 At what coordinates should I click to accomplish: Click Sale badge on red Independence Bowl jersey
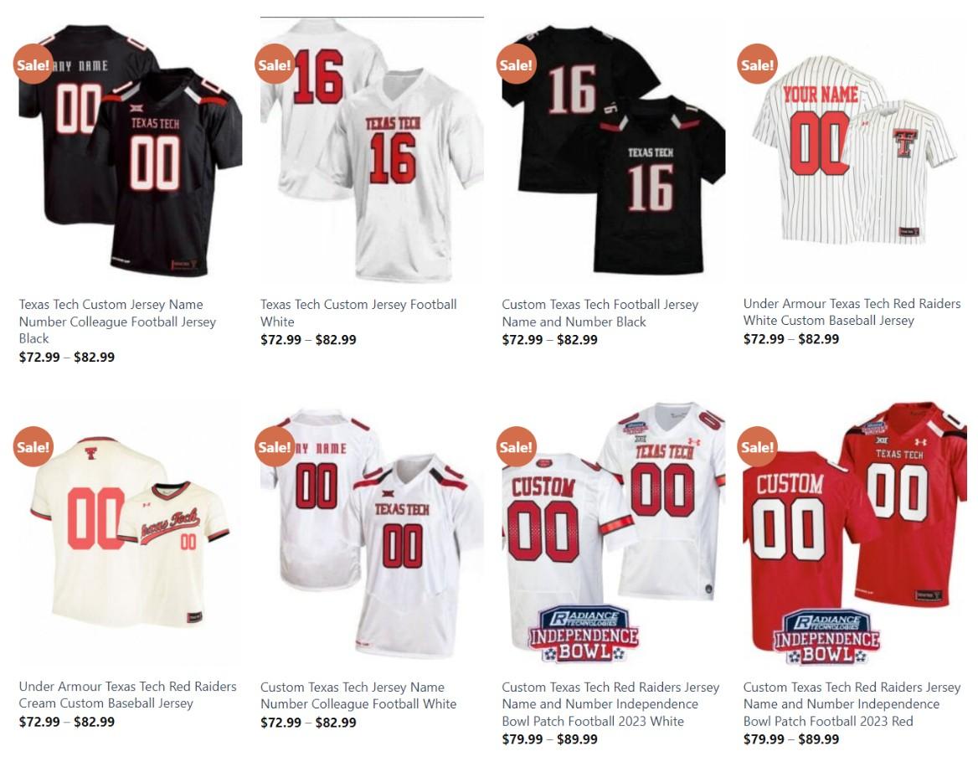coord(757,446)
